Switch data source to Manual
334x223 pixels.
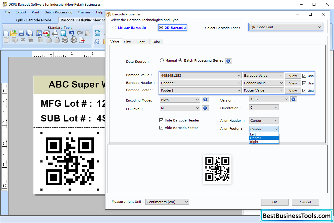[162, 60]
